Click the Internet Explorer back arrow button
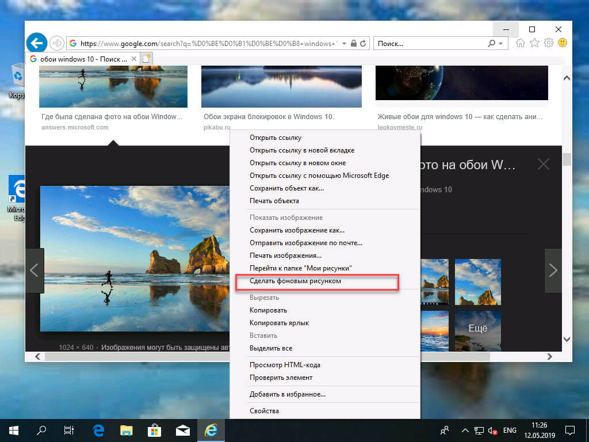 click(37, 43)
